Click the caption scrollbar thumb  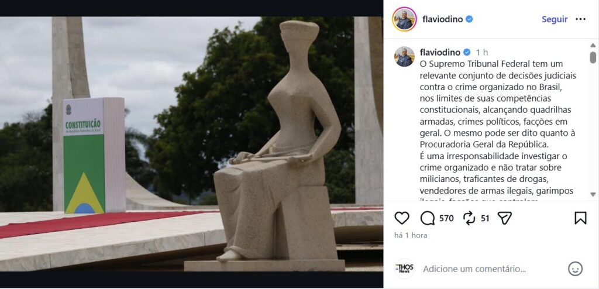pos(593,57)
